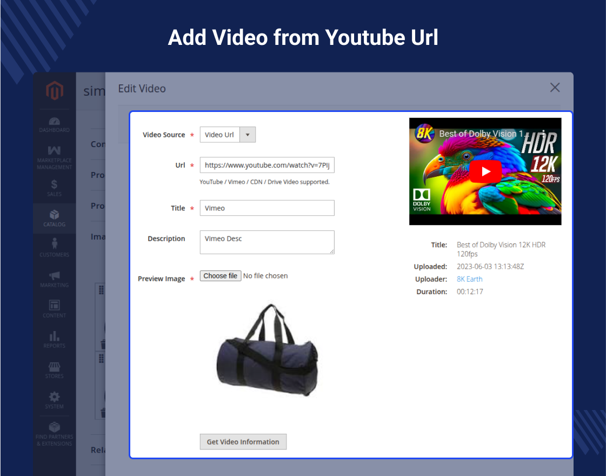Click the Edit Video heading

142,89
